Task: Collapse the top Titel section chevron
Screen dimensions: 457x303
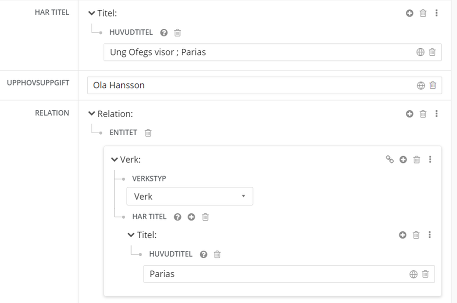Action: [x=92, y=13]
